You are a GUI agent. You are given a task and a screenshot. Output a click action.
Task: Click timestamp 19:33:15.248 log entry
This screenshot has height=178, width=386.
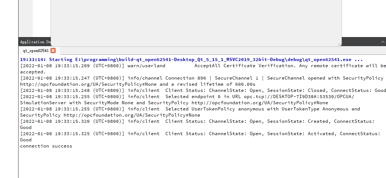click(x=72, y=90)
